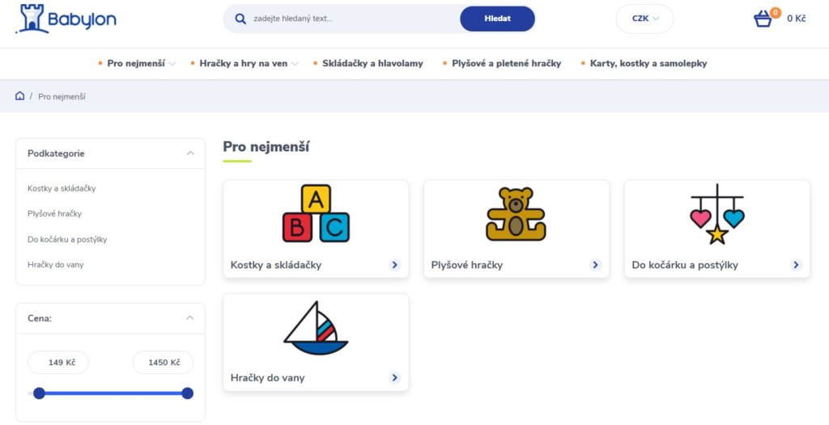Click the Hledat search button
829x425 pixels.
pyautogui.click(x=498, y=19)
